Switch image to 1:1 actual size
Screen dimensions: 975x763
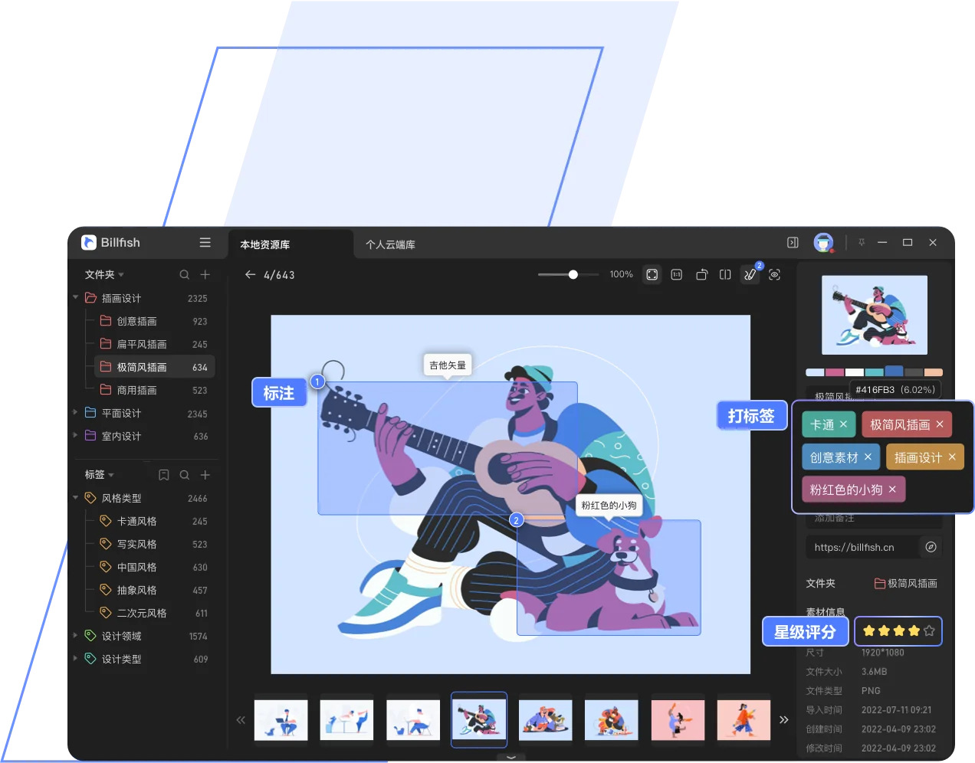677,274
